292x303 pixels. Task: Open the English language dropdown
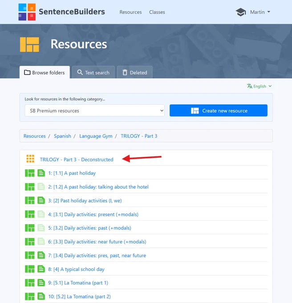260,86
